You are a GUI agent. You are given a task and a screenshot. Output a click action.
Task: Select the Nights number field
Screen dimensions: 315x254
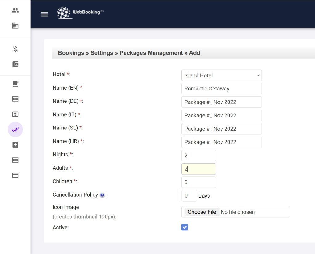coord(198,156)
